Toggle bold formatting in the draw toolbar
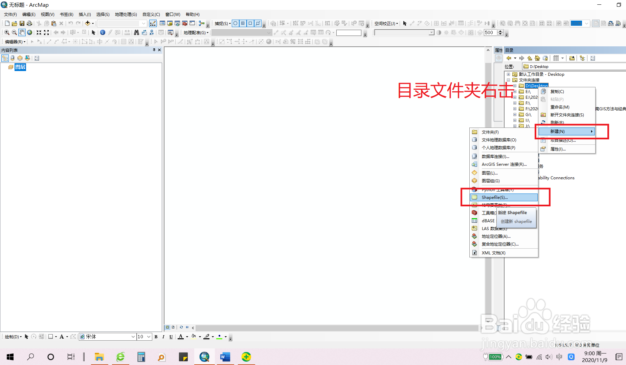Viewport: 626px width, 365px height. [156, 337]
